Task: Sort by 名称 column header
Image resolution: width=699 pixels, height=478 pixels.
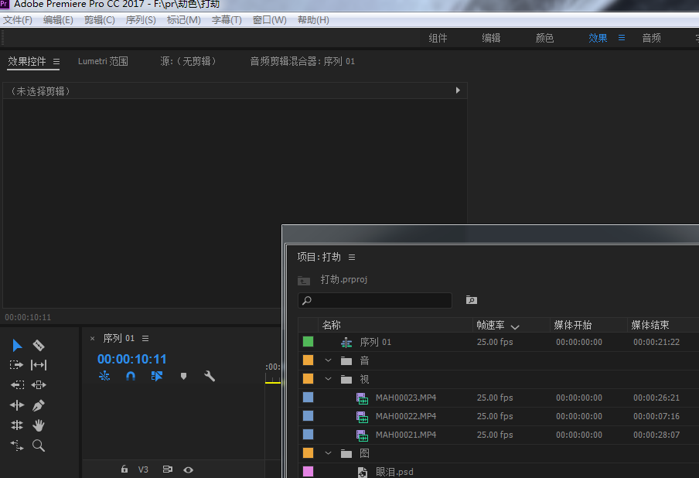Action: [332, 325]
